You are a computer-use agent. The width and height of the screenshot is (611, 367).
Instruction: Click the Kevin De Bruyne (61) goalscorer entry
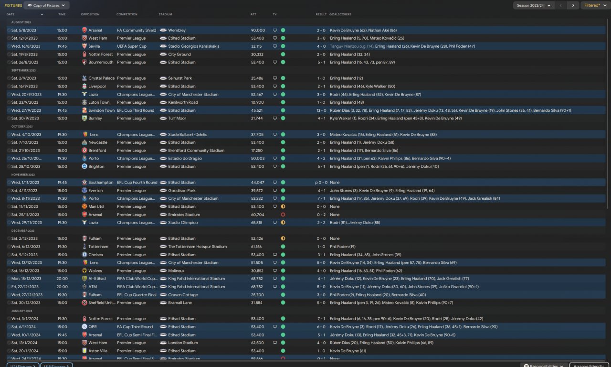(348, 351)
